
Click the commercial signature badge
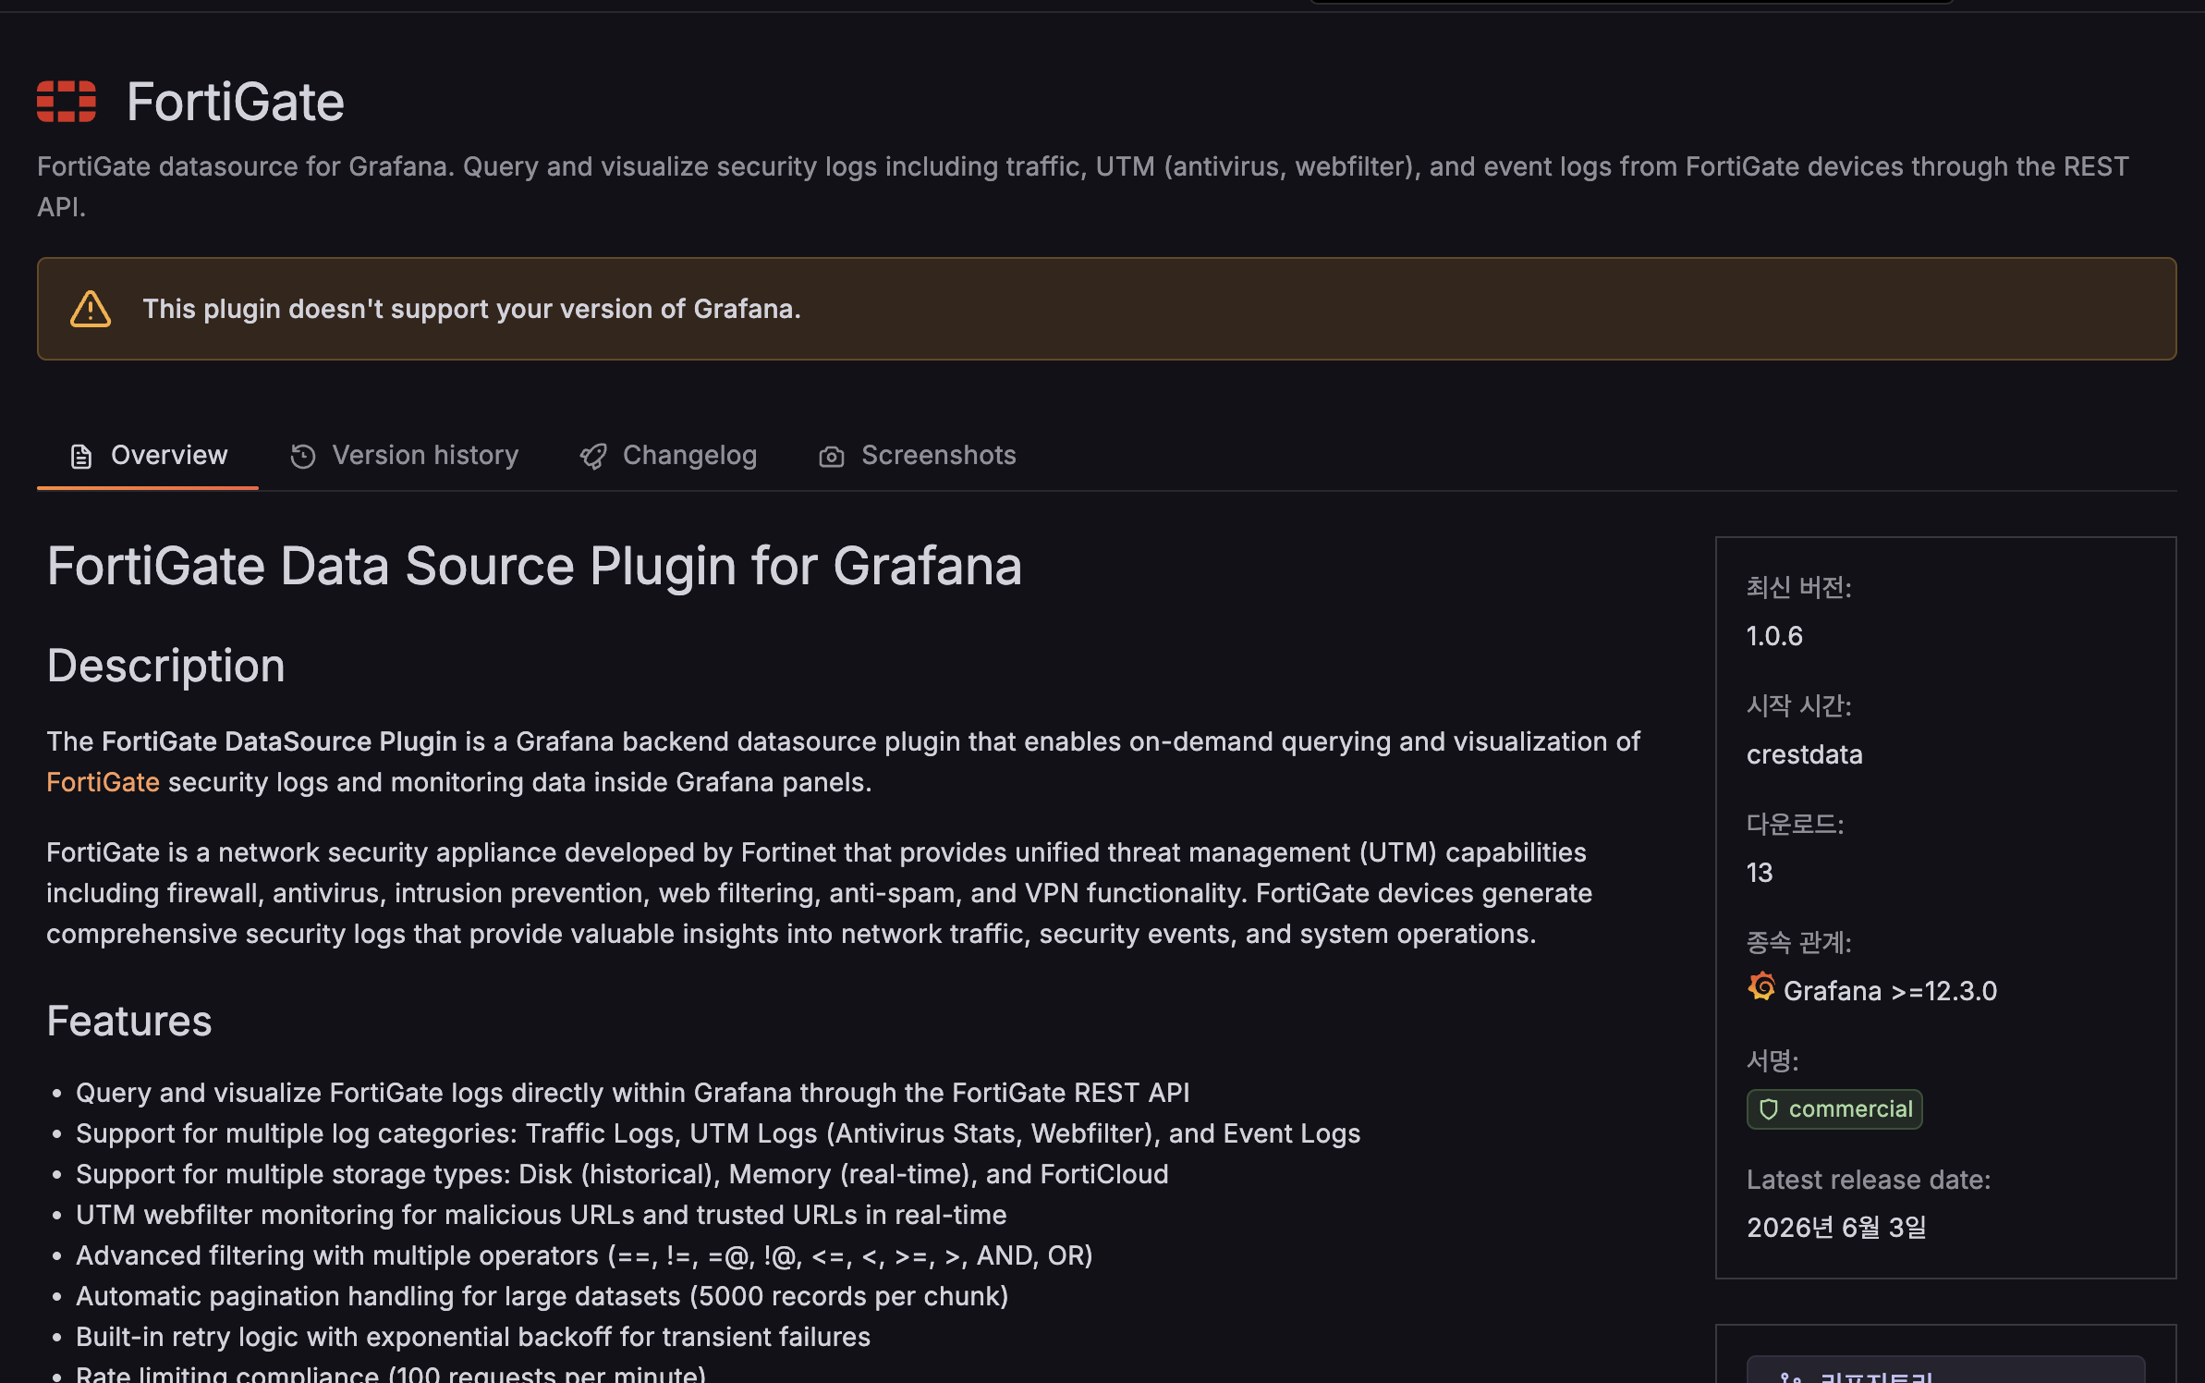point(1834,1109)
